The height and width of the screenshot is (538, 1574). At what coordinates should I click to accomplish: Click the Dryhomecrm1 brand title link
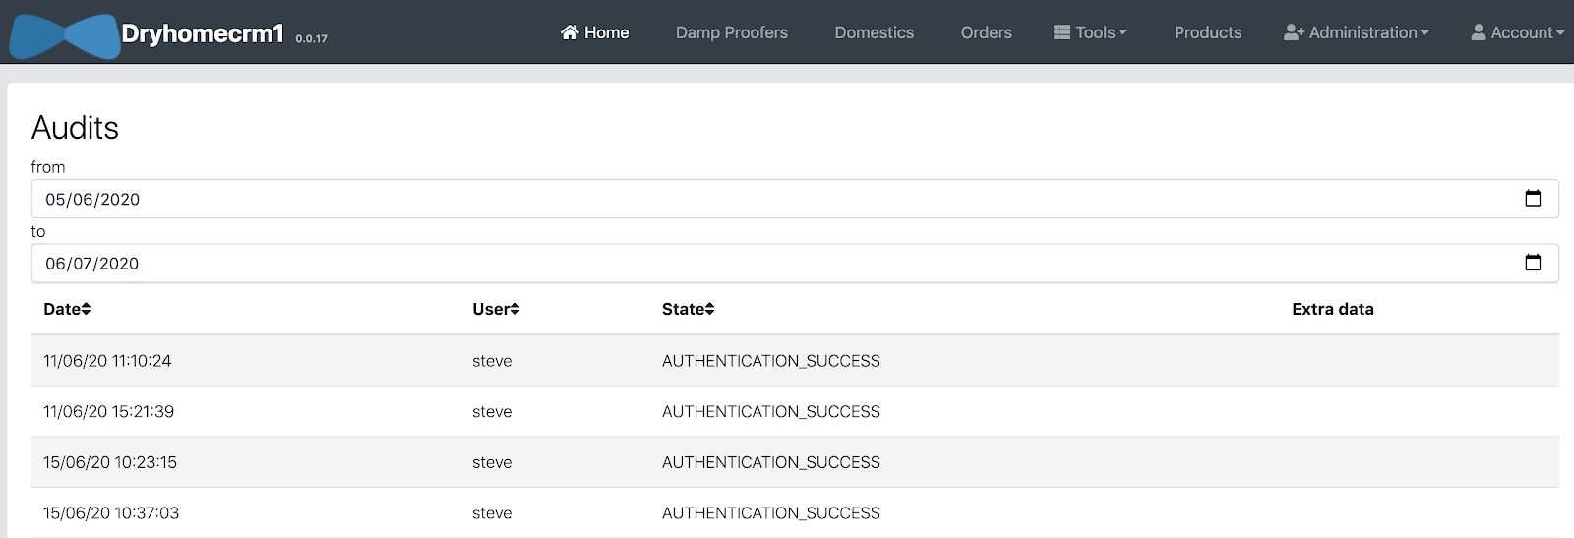pos(202,33)
